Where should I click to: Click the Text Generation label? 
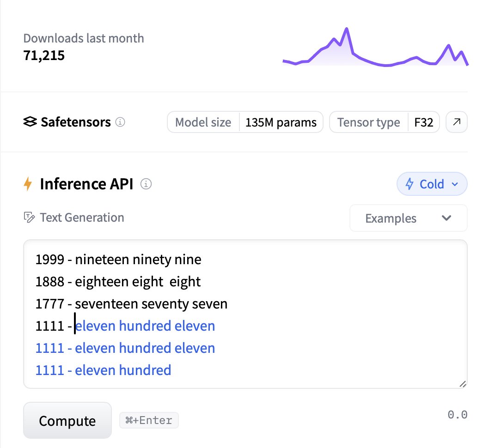coord(82,218)
